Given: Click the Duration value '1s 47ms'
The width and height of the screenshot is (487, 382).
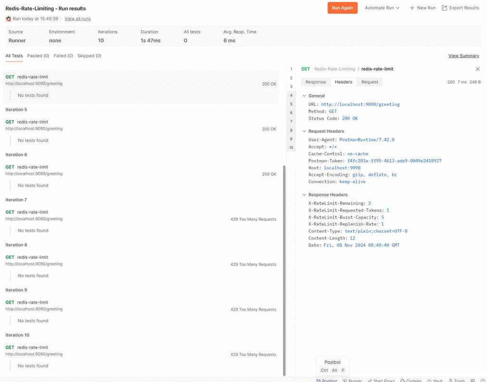Looking at the screenshot, I should coord(151,40).
